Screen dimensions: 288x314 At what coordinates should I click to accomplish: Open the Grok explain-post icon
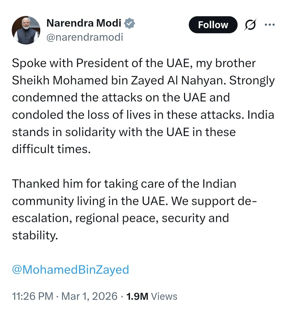click(250, 25)
